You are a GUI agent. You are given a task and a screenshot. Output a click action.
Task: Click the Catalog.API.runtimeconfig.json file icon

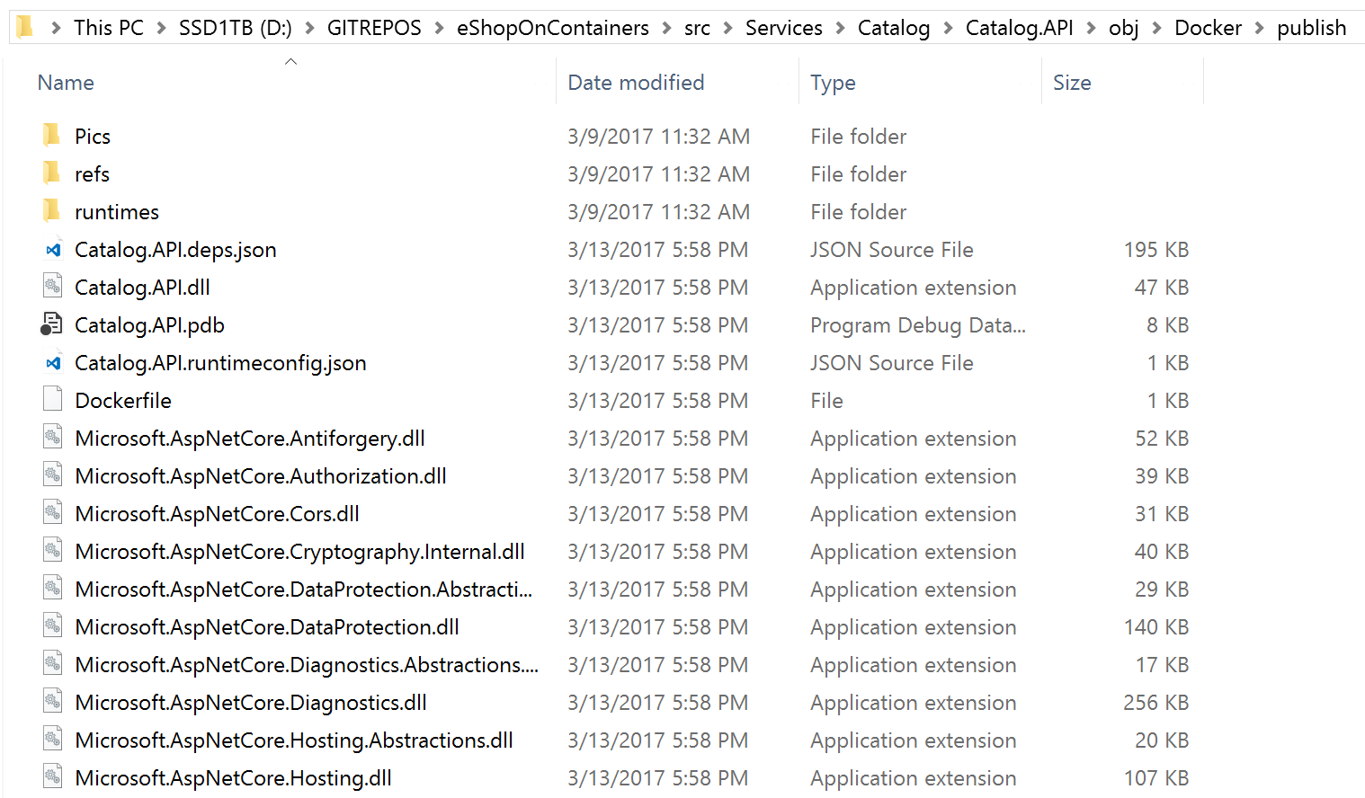pyautogui.click(x=53, y=363)
